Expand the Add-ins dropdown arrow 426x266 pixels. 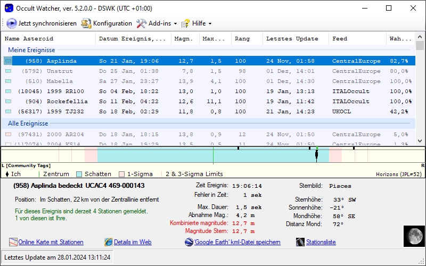(x=175, y=23)
